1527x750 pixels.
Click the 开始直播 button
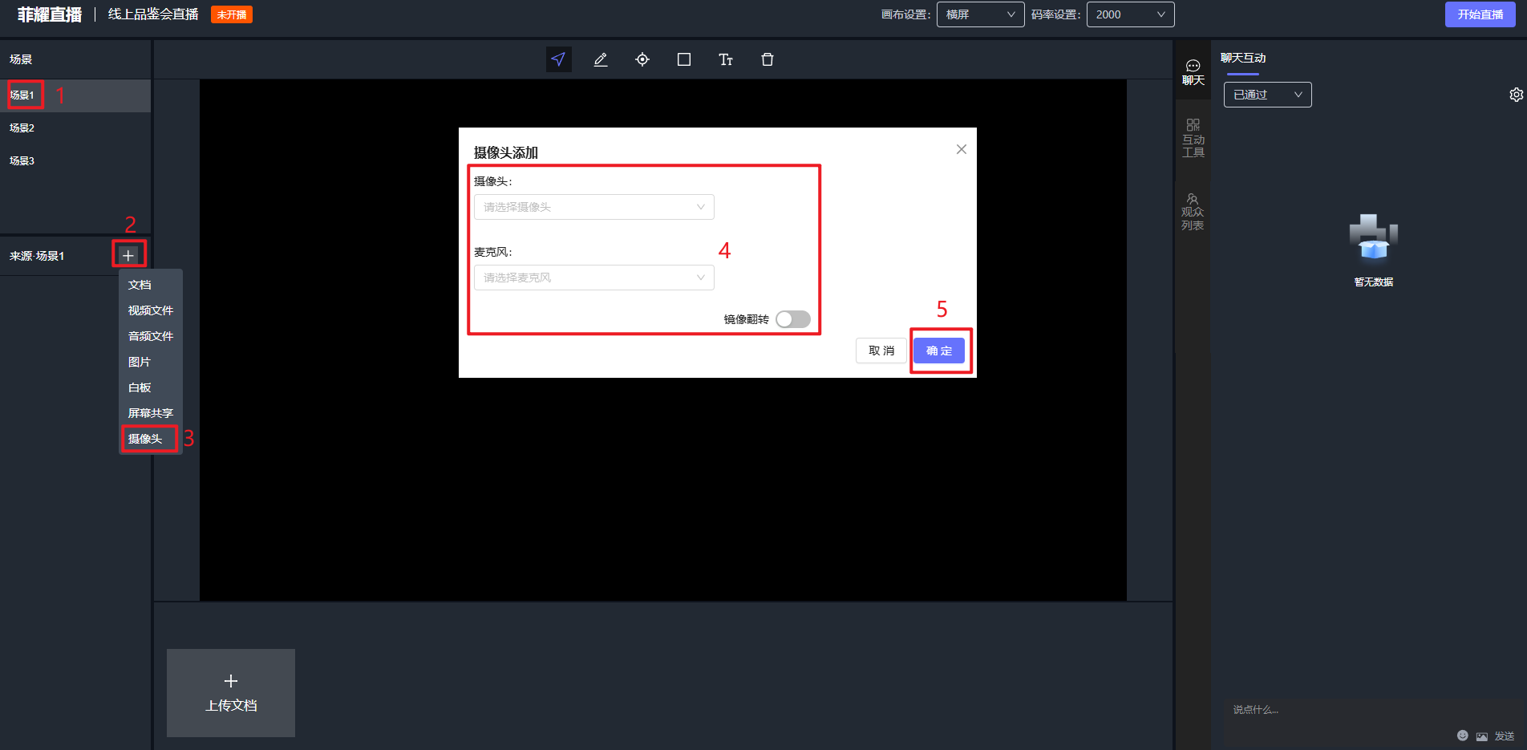pyautogui.click(x=1480, y=14)
